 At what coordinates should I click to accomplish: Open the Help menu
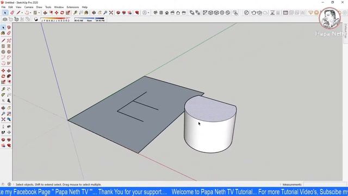85,7
